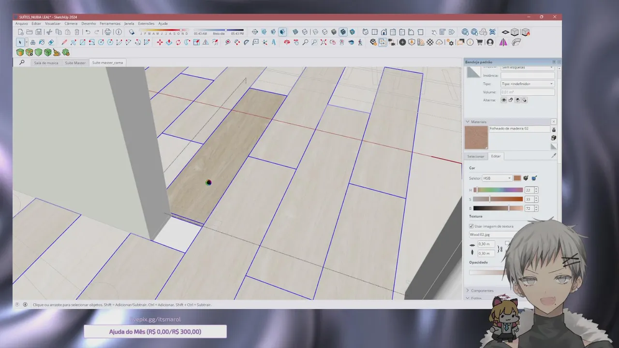Click the Ajuda do Mês donation bar
The height and width of the screenshot is (348, 619).
pos(155,332)
